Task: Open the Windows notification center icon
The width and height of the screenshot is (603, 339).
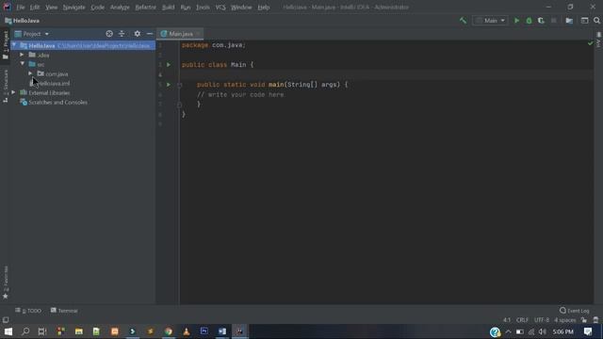Action: tap(588, 331)
